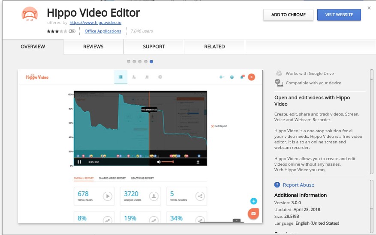376x235 pixels.
Task: Click the Additional Information panel scrollbar
Action: [x=372, y=206]
